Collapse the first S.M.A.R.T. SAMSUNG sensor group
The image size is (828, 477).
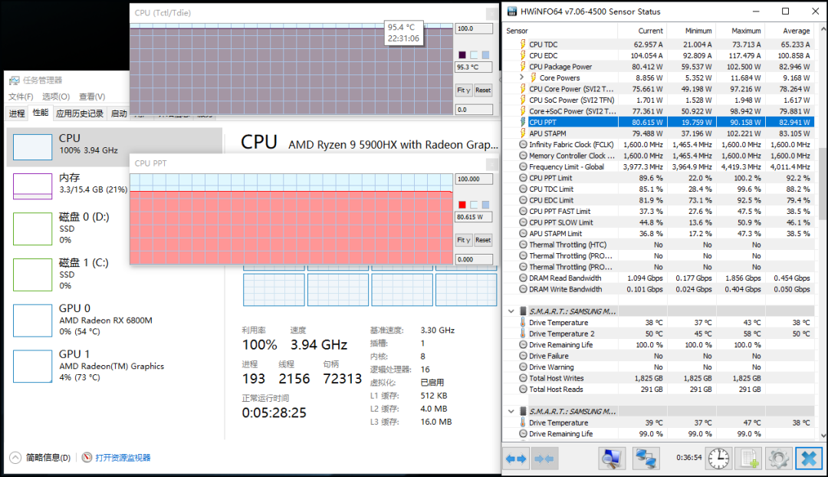click(511, 311)
